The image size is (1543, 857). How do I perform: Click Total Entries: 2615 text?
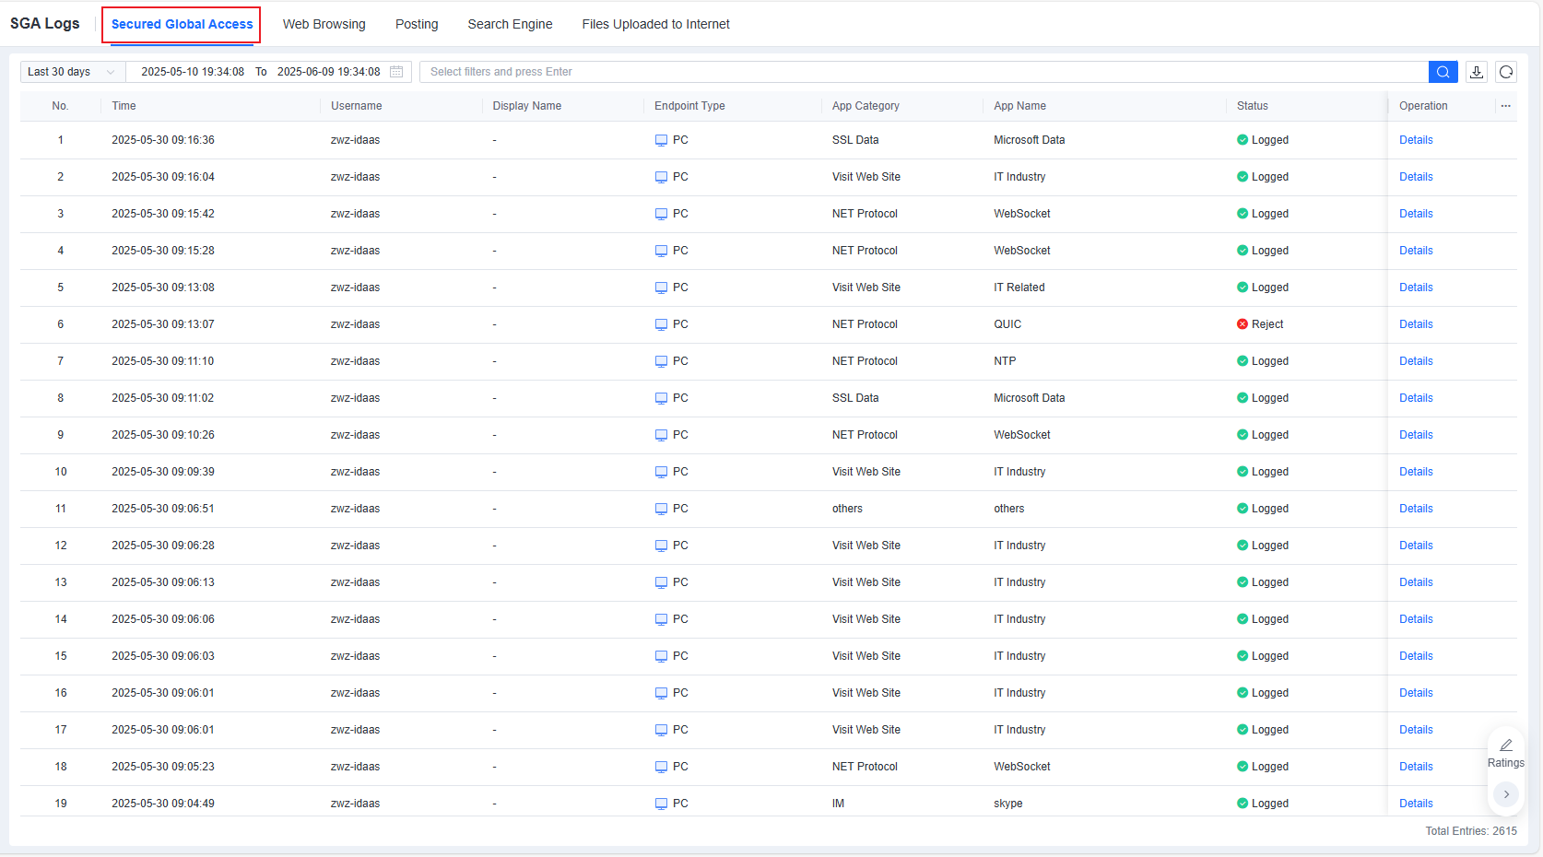(1471, 831)
